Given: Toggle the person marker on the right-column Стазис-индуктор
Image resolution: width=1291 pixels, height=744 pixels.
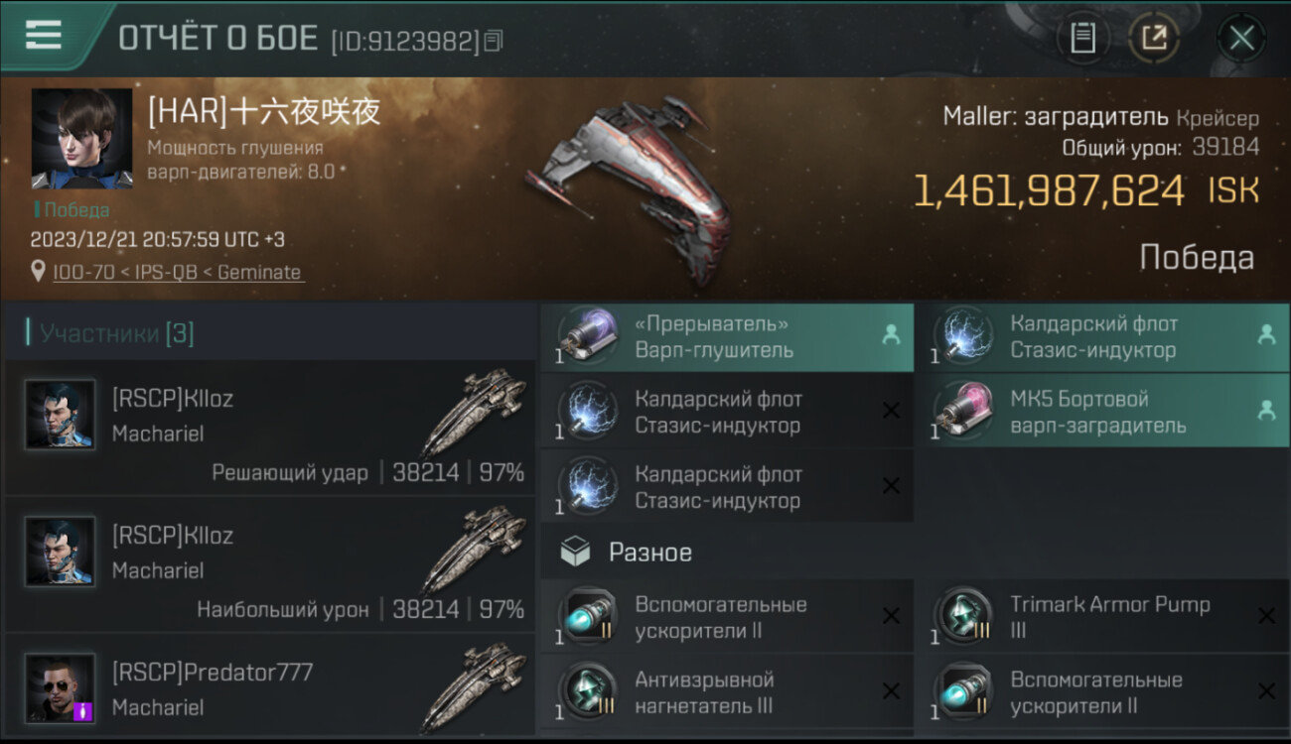Looking at the screenshot, I should tap(1266, 335).
